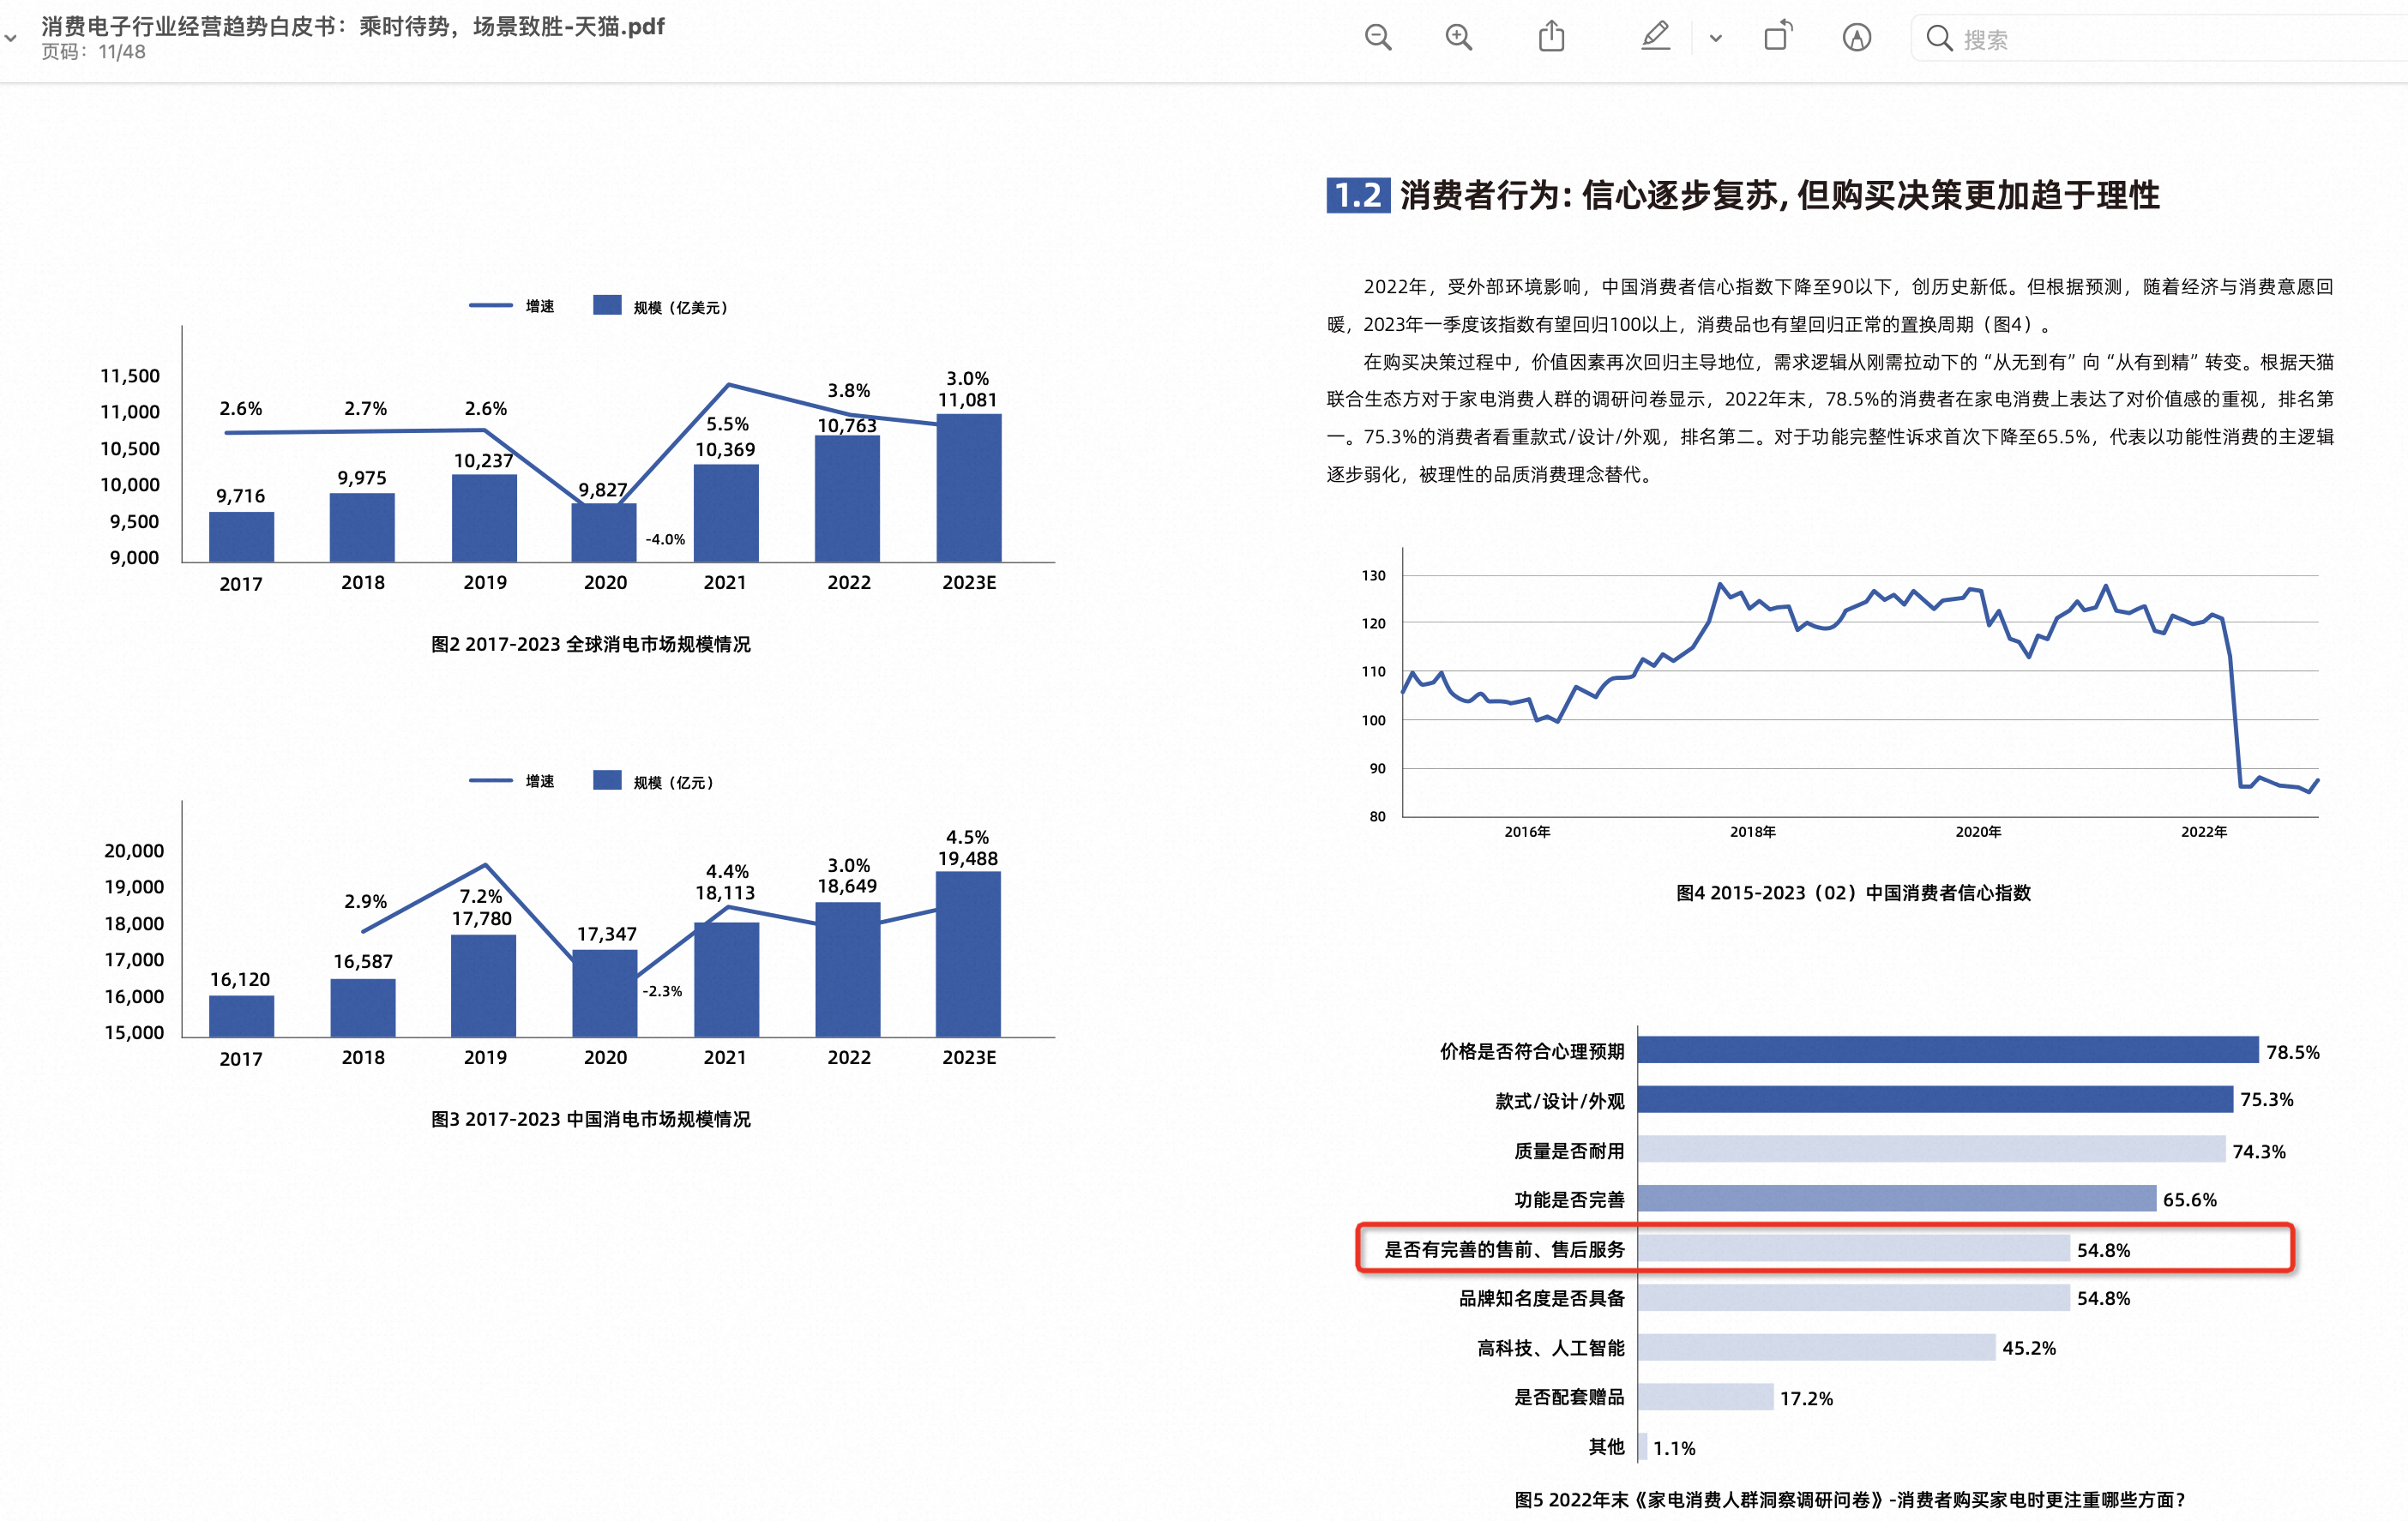This screenshot has width=2408, height=1521.
Task: Rotate the page with rotate icon
Action: [1778, 37]
